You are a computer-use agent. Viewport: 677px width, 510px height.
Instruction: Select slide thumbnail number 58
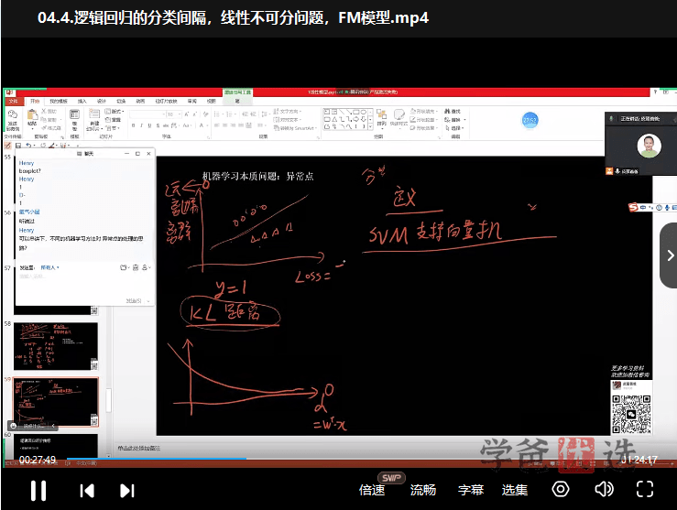56,346
